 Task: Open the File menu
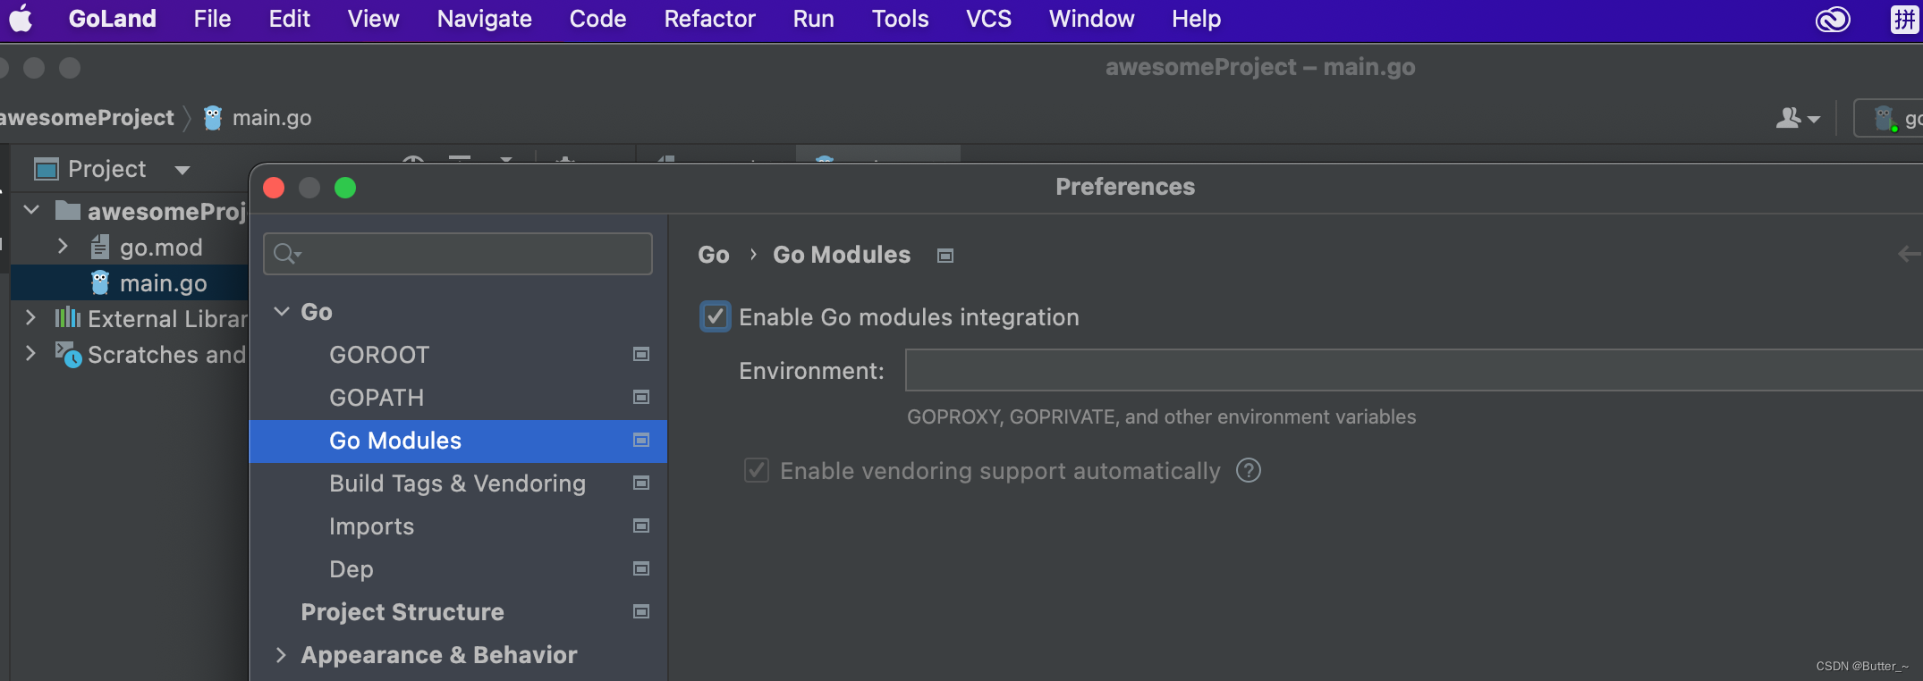coord(212,19)
